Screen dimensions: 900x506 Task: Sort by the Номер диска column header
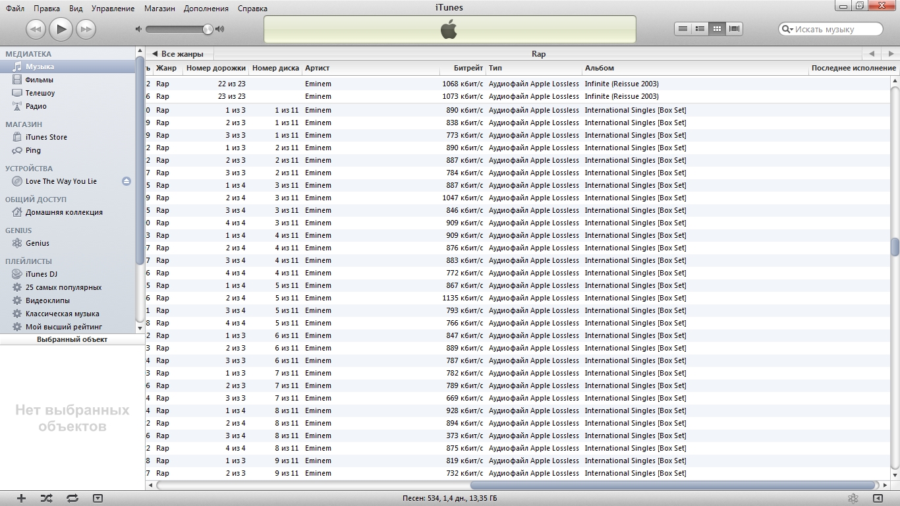pos(275,68)
